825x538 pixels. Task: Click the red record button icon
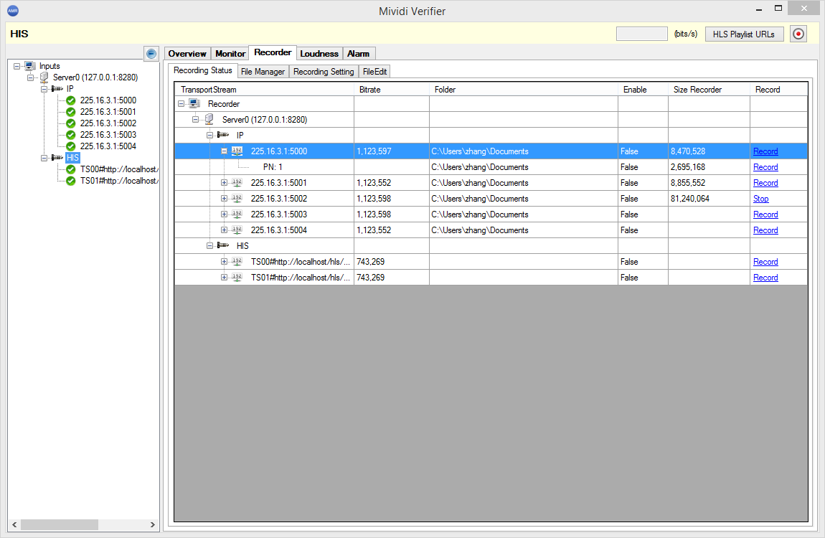798,34
